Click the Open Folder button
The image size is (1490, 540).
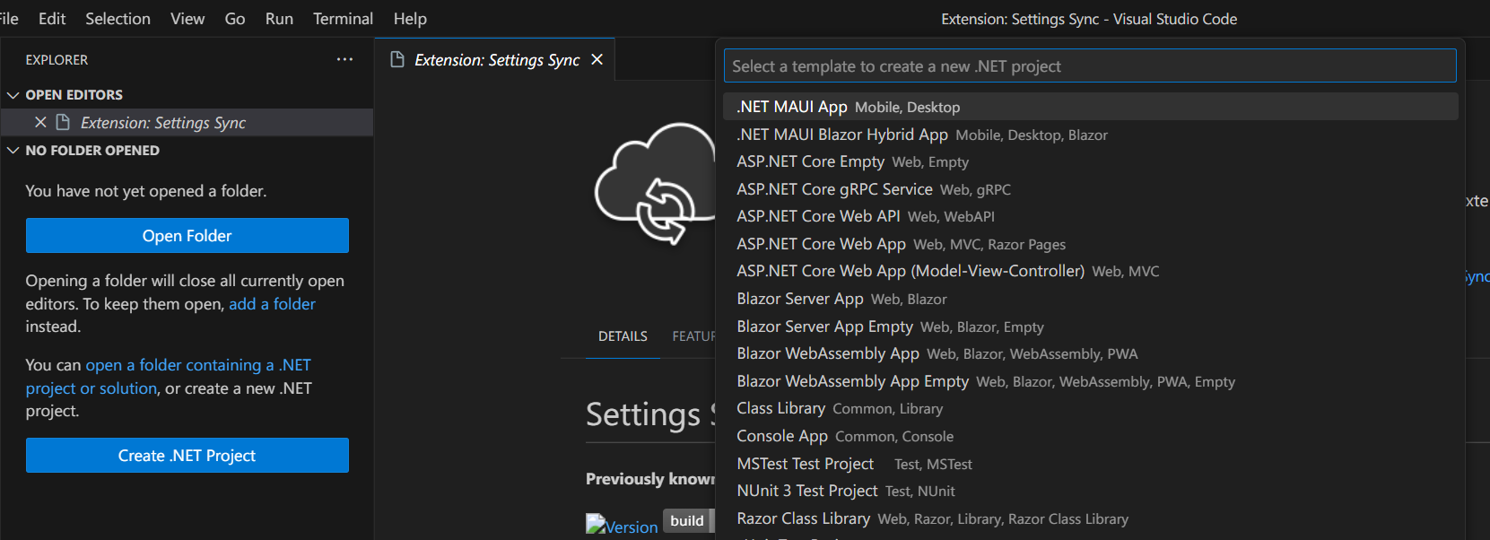pyautogui.click(x=187, y=236)
